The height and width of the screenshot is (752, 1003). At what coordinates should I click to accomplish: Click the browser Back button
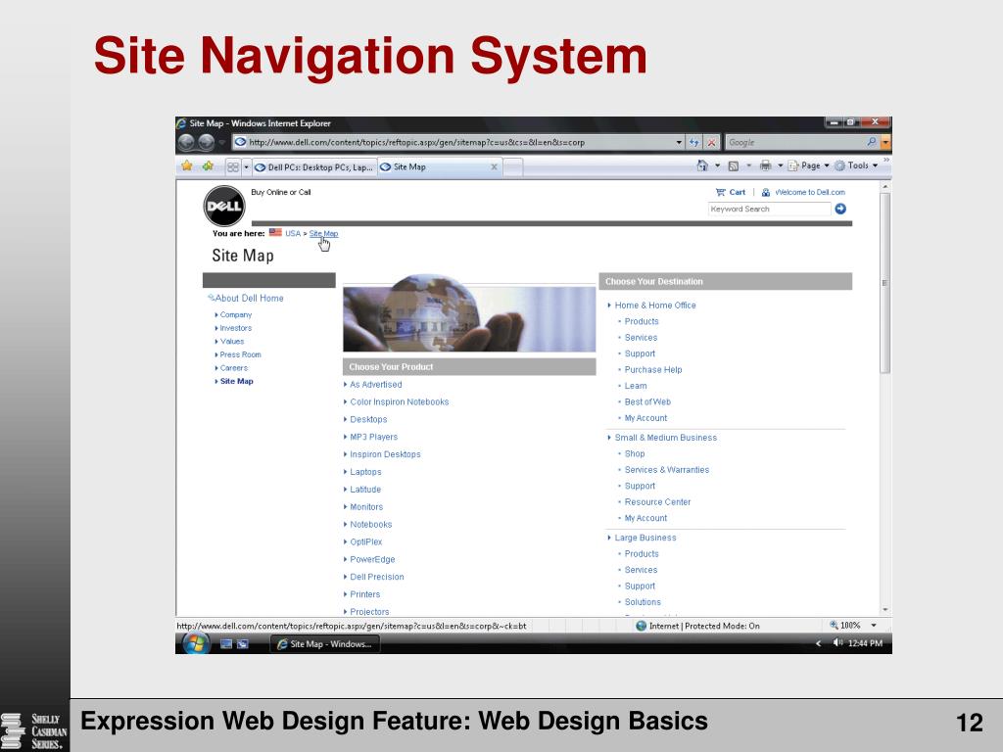186,142
